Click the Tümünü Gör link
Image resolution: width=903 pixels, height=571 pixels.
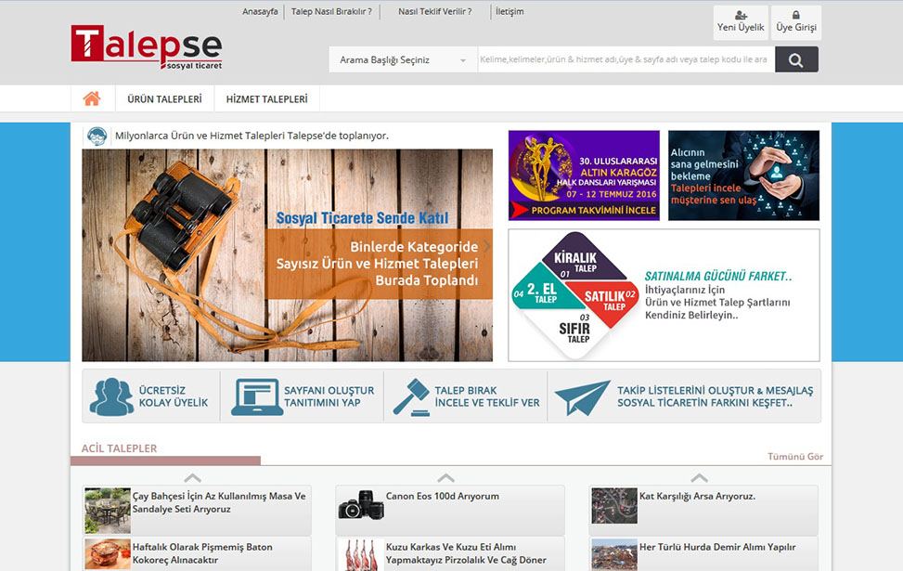tap(794, 457)
